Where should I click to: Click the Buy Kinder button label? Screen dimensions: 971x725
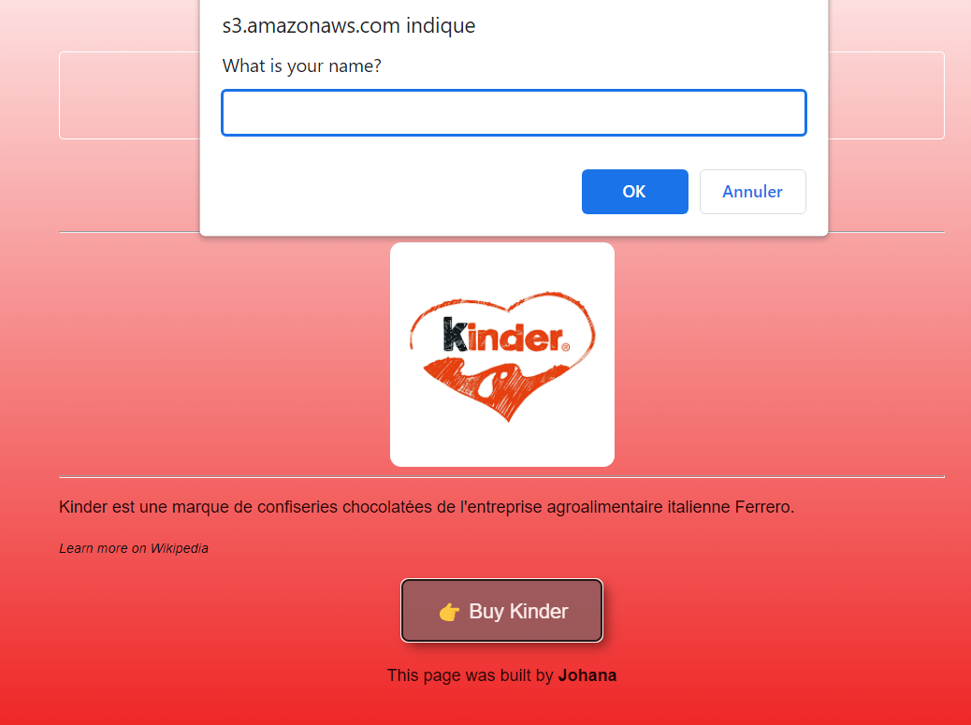pyautogui.click(x=518, y=611)
